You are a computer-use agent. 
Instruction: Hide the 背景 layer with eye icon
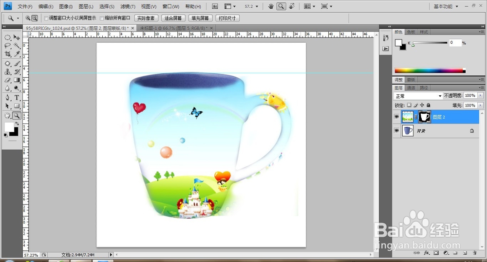pos(396,131)
